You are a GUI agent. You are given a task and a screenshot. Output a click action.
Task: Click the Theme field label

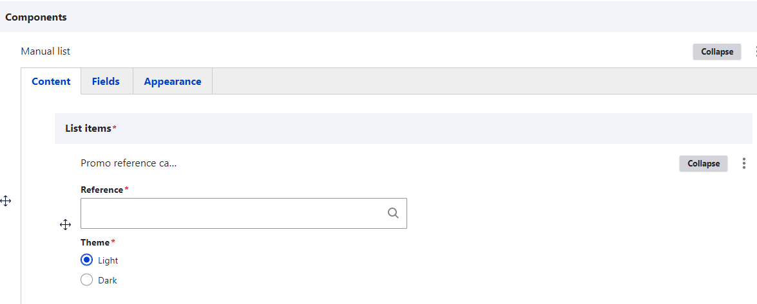(95, 242)
